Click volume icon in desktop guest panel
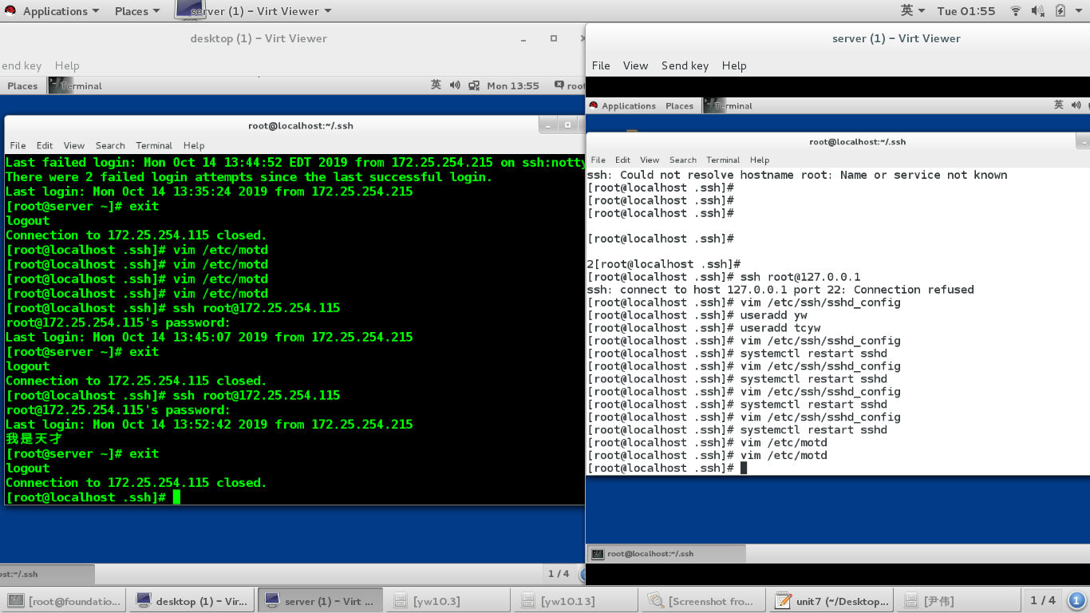Viewport: 1090px width, 613px height. pos(455,85)
